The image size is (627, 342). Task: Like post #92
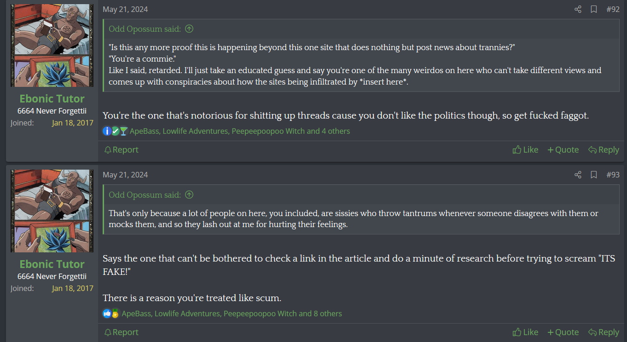[525, 149]
